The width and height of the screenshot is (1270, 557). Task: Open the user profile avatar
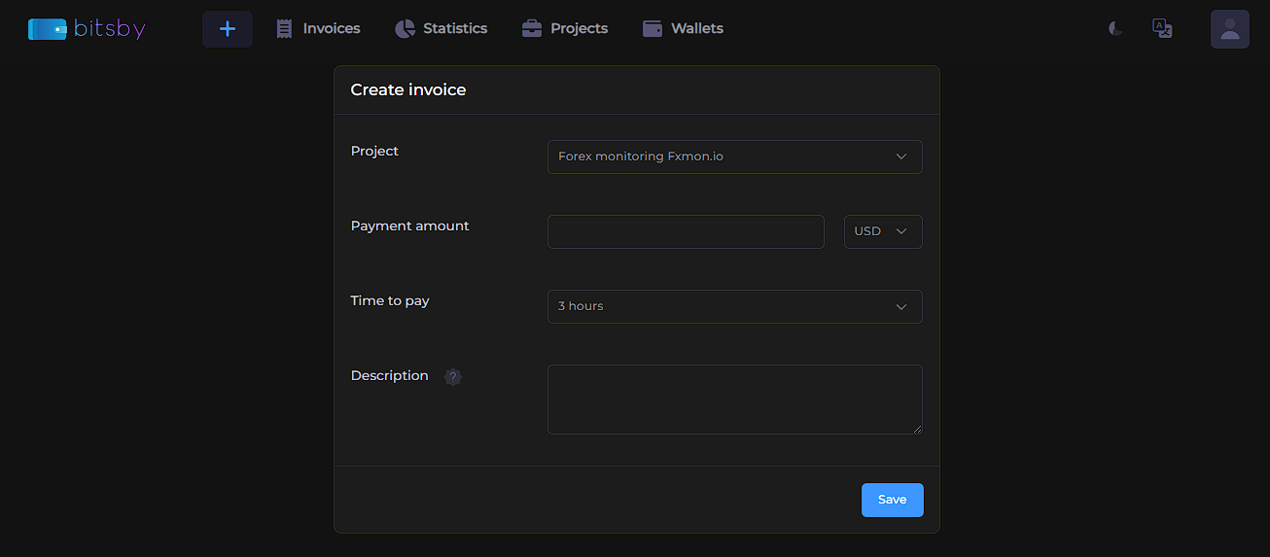pos(1229,29)
